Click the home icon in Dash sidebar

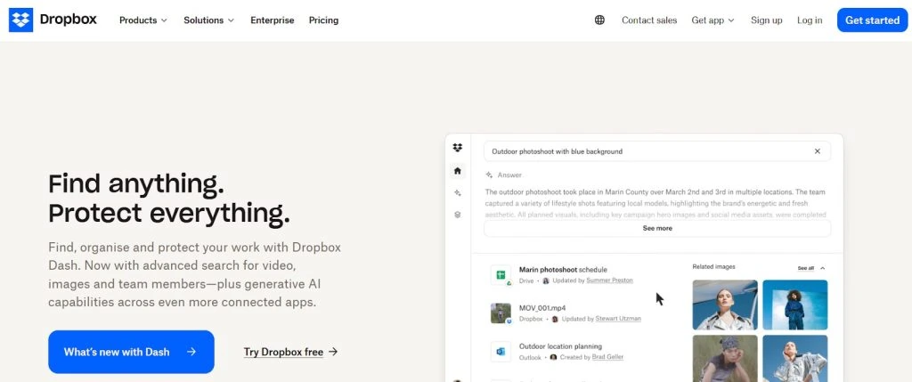pos(458,170)
